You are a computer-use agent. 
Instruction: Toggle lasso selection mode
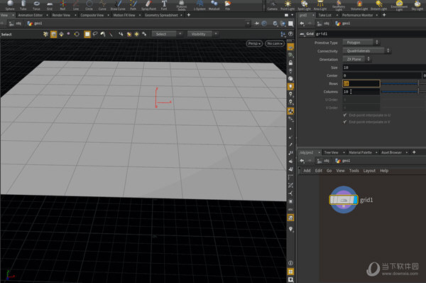coord(95,34)
